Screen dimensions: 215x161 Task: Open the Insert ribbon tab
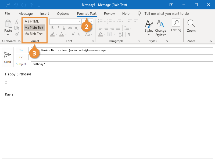click(x=45, y=14)
